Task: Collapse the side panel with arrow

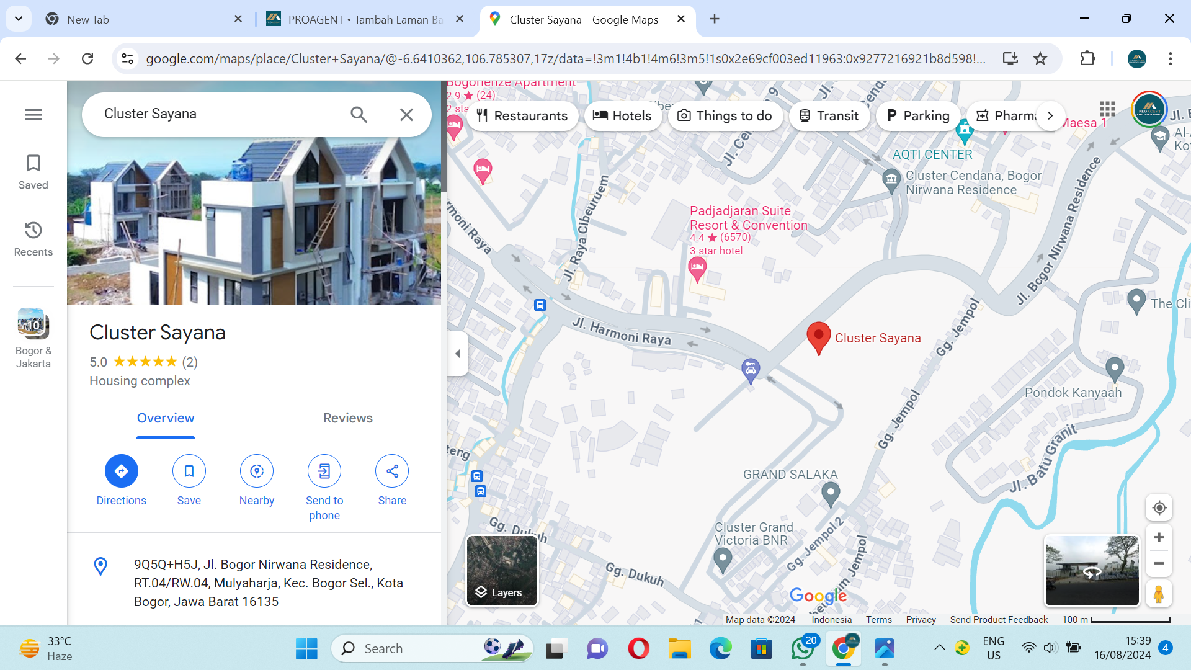Action: [x=458, y=354]
